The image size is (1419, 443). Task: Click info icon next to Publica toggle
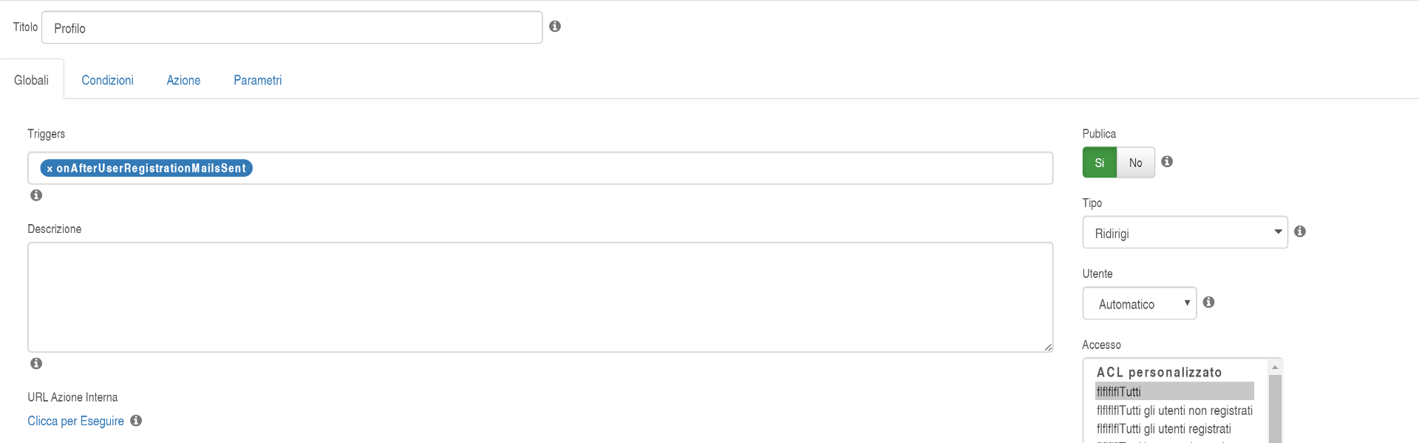tap(1167, 161)
